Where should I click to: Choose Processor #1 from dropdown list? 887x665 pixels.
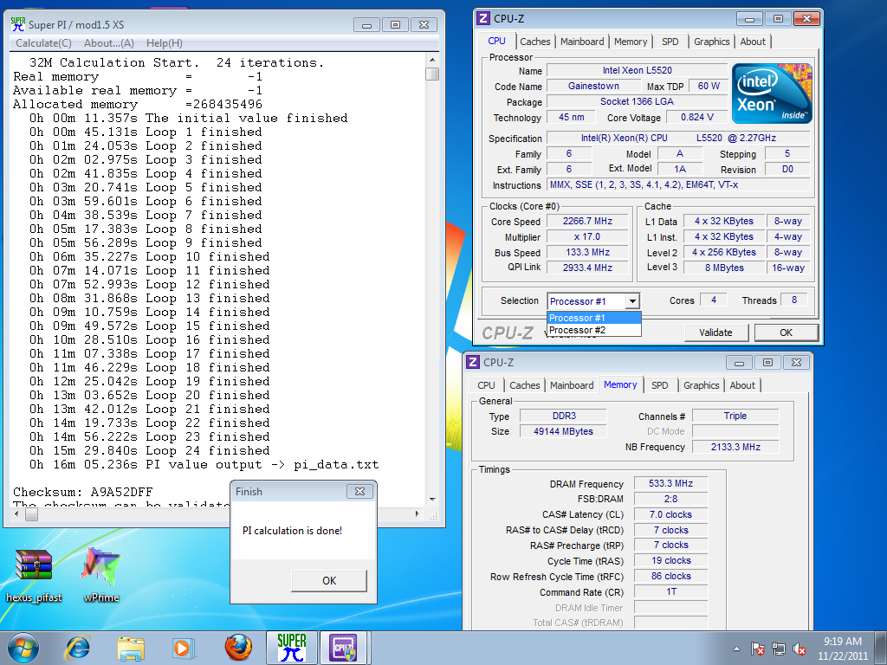coord(594,318)
